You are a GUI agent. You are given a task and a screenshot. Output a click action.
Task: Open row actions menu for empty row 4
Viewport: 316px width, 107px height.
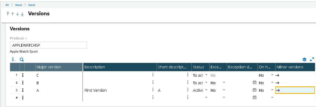(23, 98)
